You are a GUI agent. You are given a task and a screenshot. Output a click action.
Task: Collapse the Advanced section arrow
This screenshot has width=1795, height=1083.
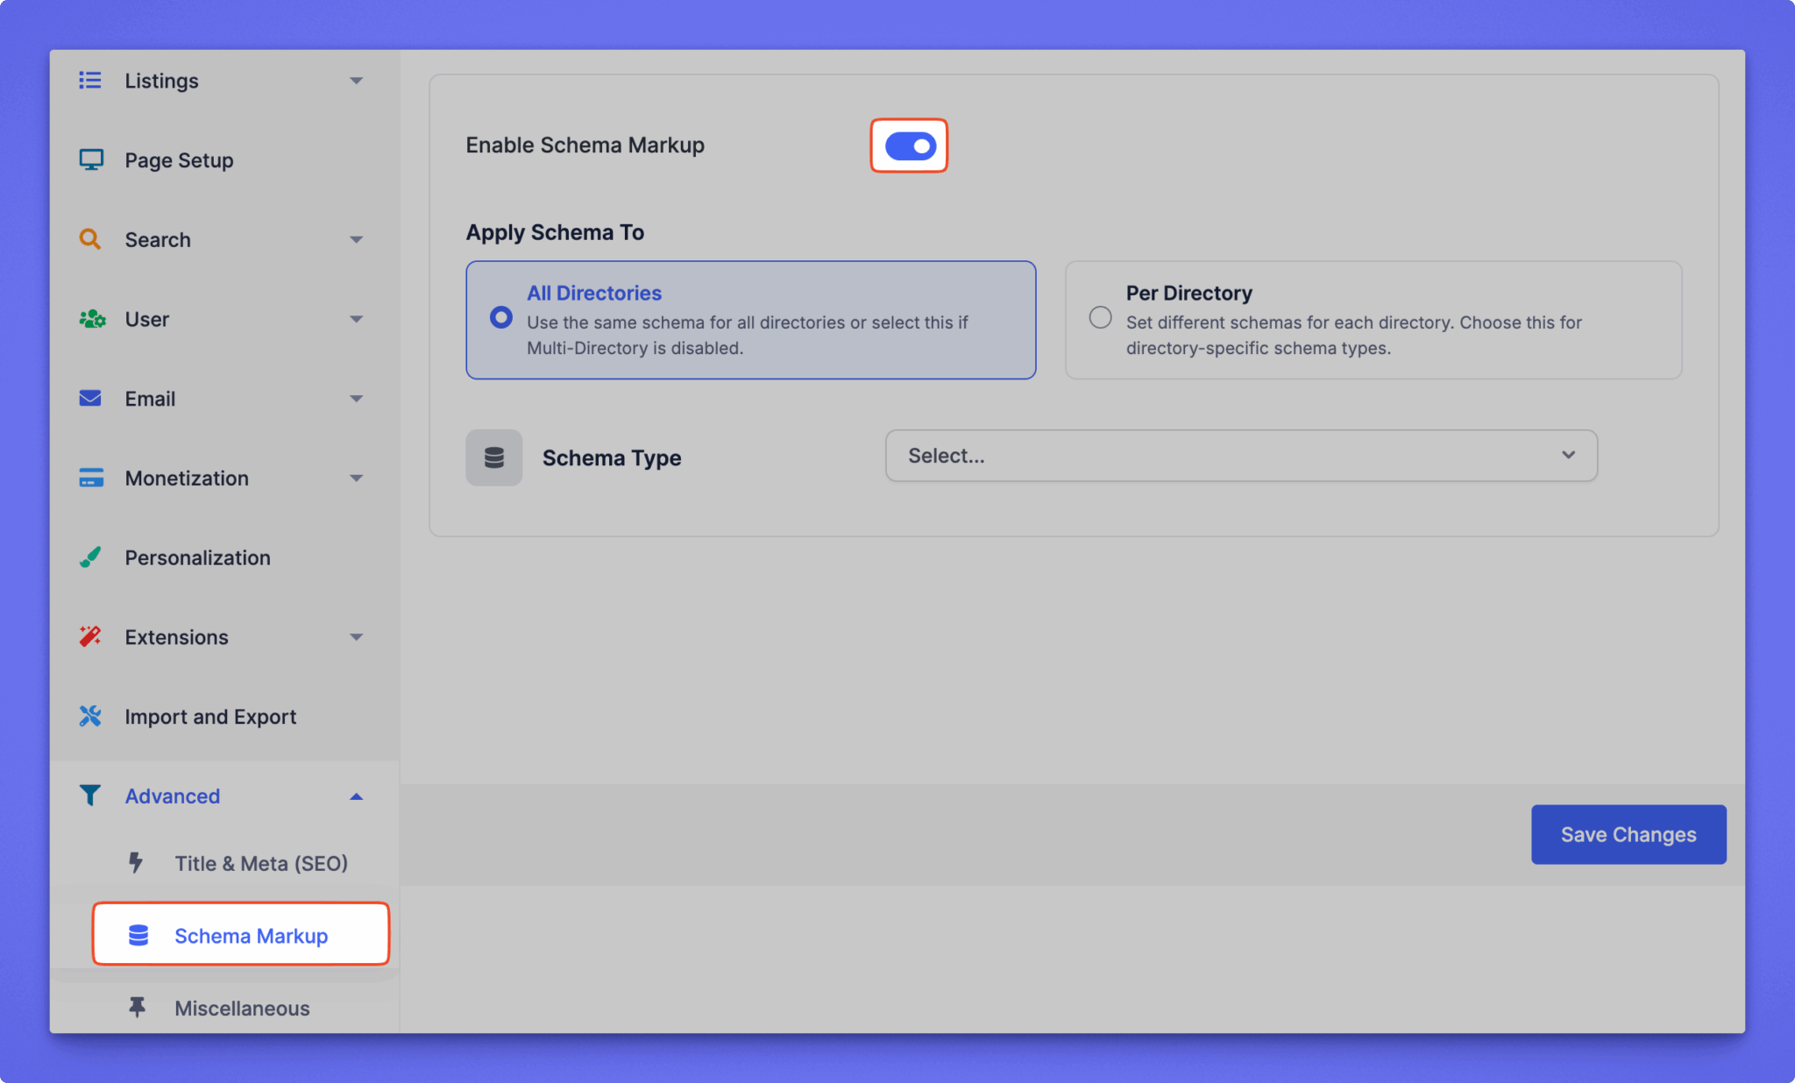356,796
